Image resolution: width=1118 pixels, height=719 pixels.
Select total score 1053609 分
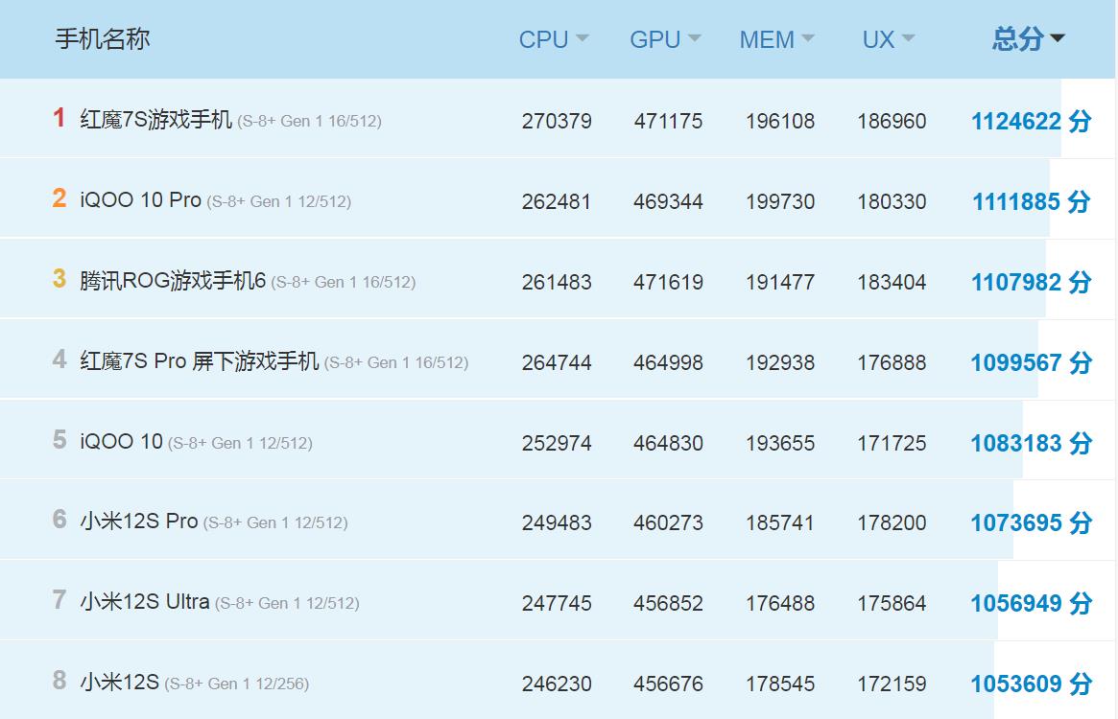[1031, 684]
